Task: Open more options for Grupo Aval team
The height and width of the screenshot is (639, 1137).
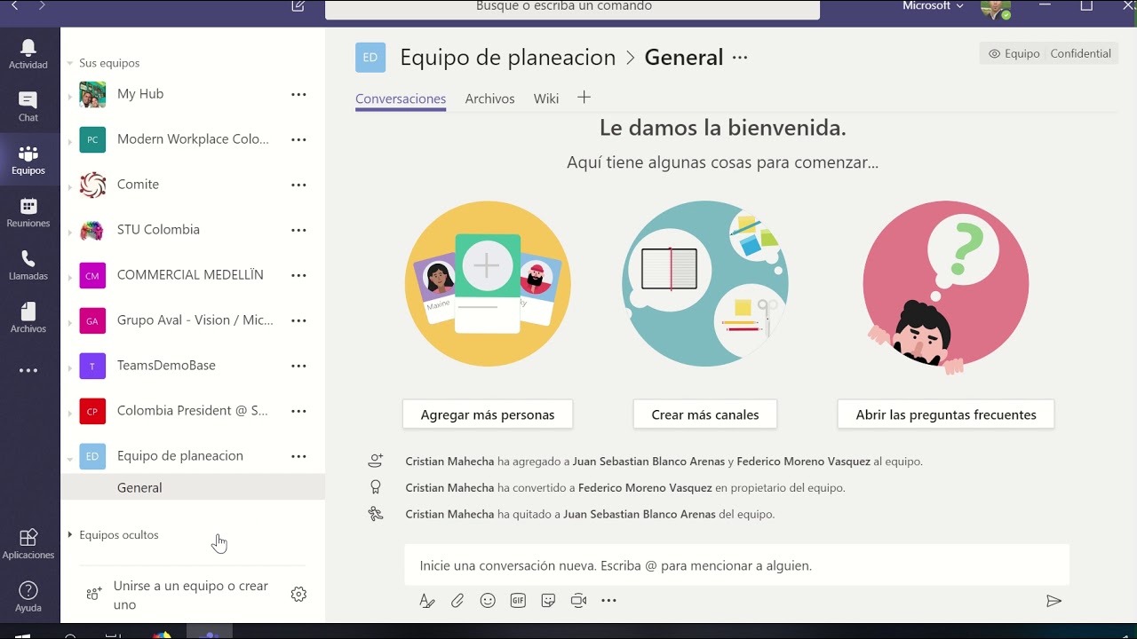Action: tap(298, 320)
